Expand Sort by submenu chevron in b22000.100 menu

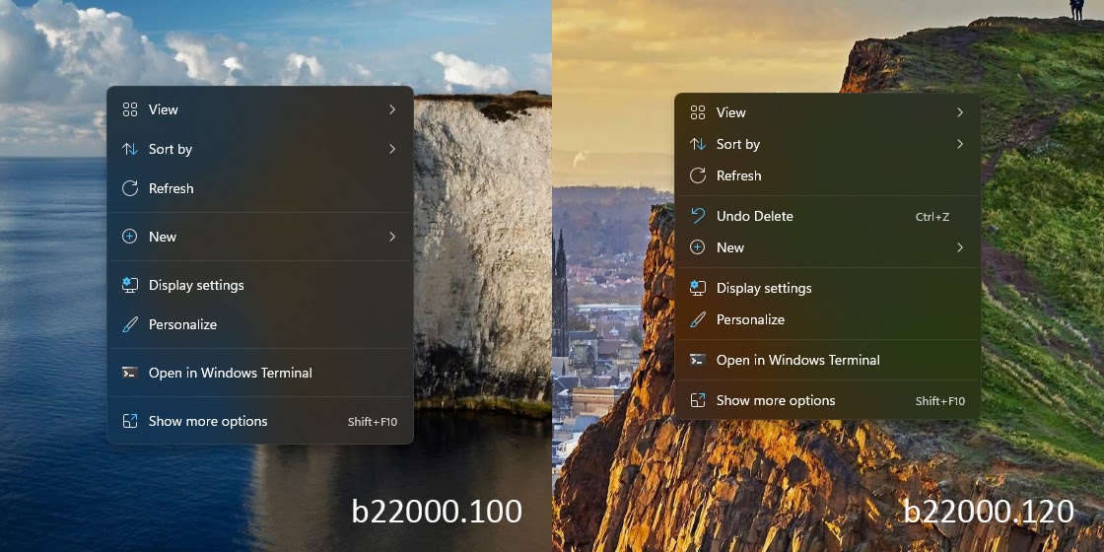click(392, 149)
